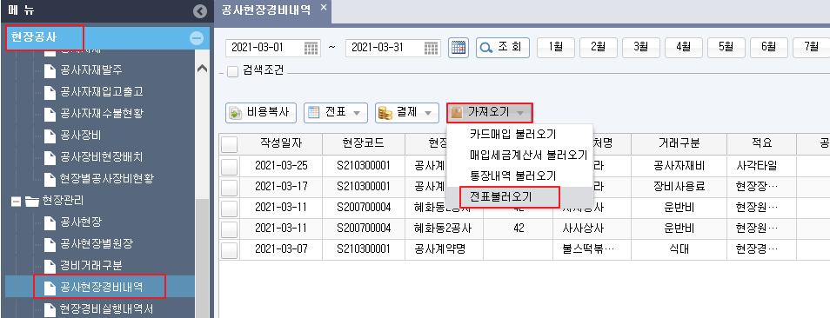Click the 비용복사 button

pos(261,112)
